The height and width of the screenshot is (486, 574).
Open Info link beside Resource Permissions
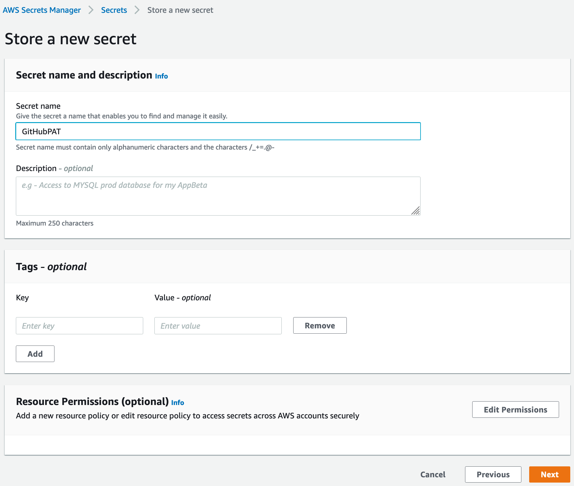pos(177,403)
